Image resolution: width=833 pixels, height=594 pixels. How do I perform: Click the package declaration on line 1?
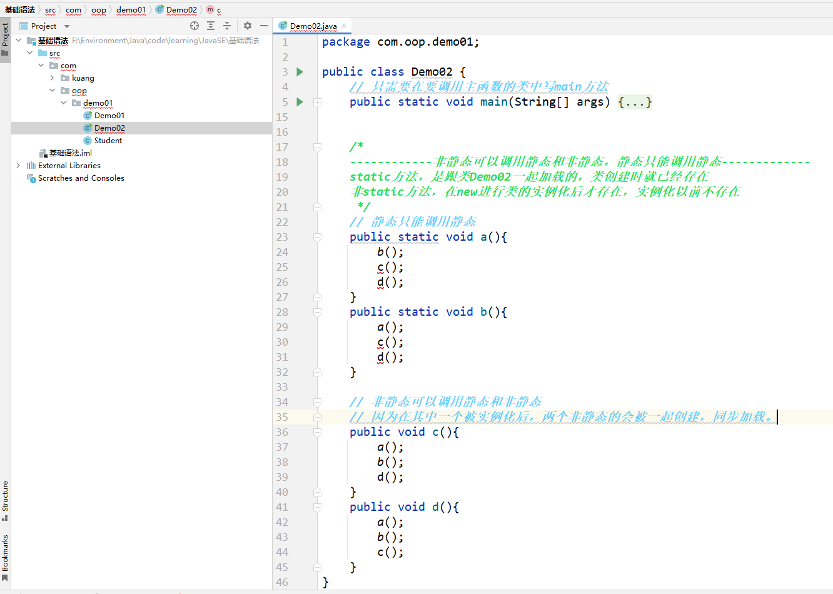[401, 42]
